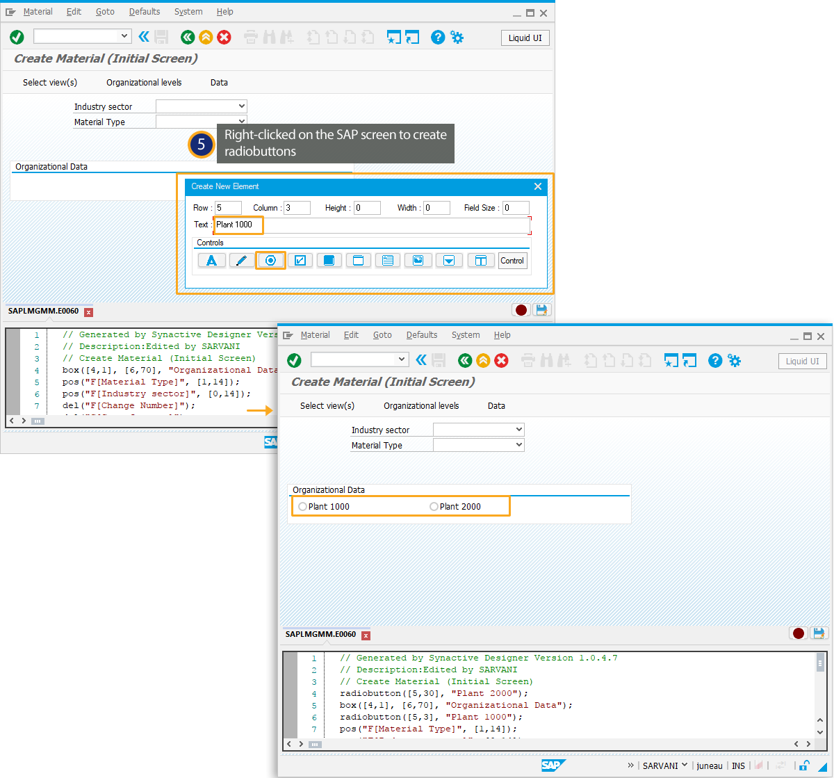Expand Industry sector dropdown in lower-right window

coord(518,430)
